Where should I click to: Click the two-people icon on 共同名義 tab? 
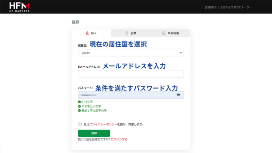[x=164, y=33]
